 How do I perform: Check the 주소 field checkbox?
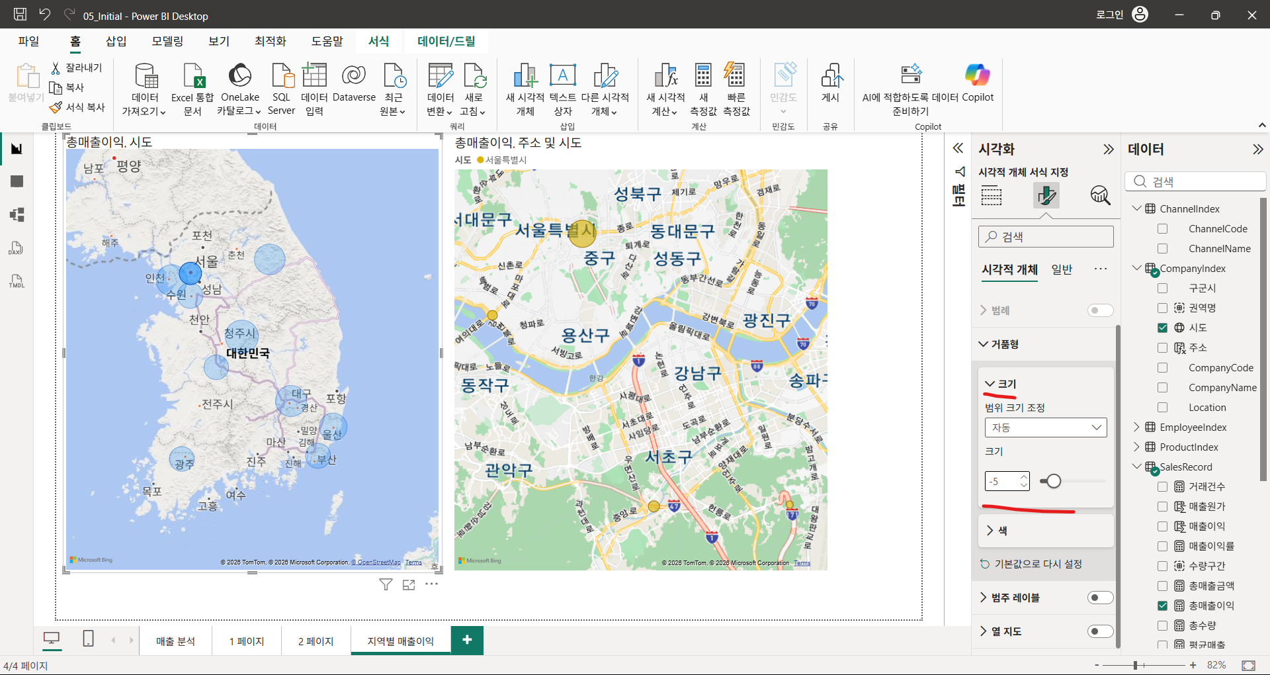coord(1162,347)
